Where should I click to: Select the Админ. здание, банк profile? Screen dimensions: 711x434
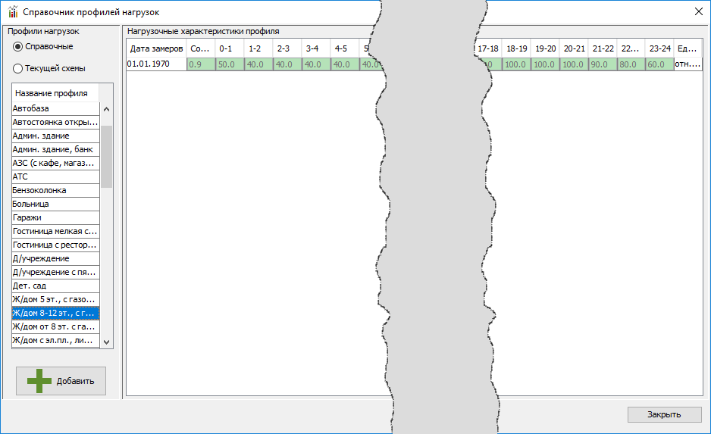[55, 149]
